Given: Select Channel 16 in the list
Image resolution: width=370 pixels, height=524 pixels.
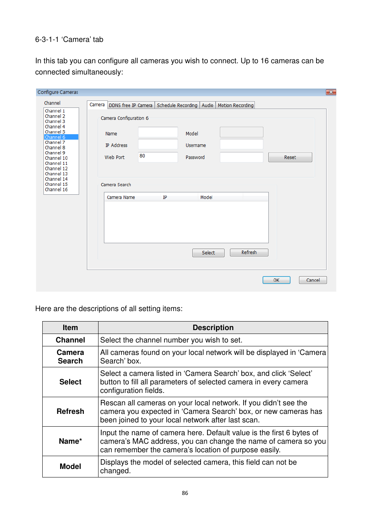Looking at the screenshot, I should [x=61, y=189].
